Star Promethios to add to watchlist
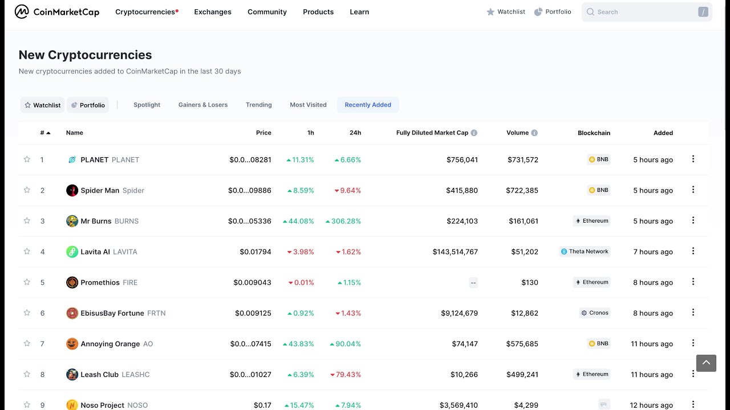 (x=27, y=282)
